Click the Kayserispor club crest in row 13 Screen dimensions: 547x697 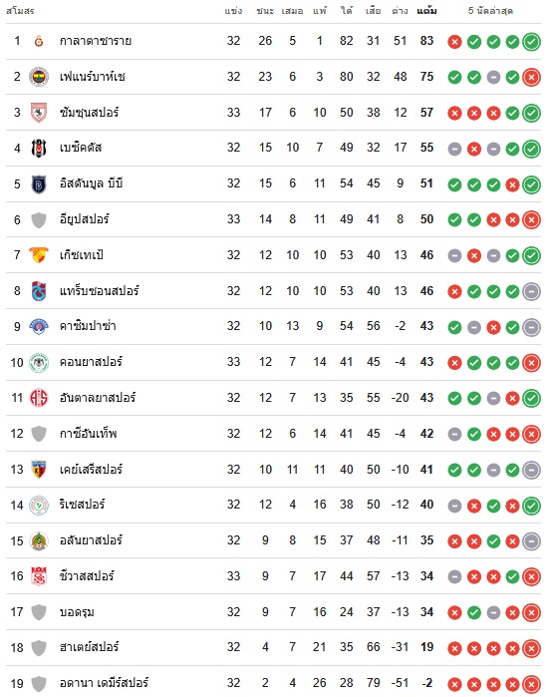pos(39,470)
